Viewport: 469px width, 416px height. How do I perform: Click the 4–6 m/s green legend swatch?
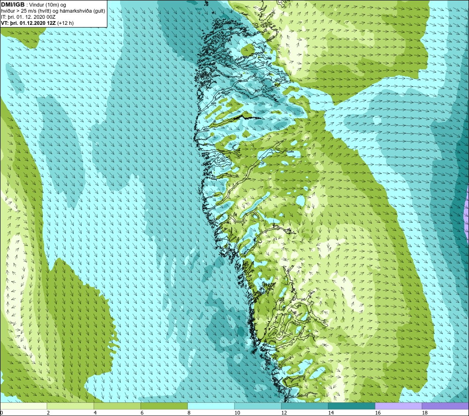[117, 406]
